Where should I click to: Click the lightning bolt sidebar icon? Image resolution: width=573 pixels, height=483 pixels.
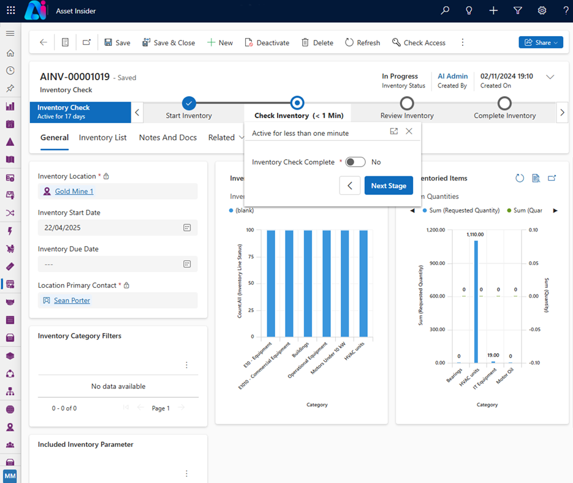tap(10, 231)
